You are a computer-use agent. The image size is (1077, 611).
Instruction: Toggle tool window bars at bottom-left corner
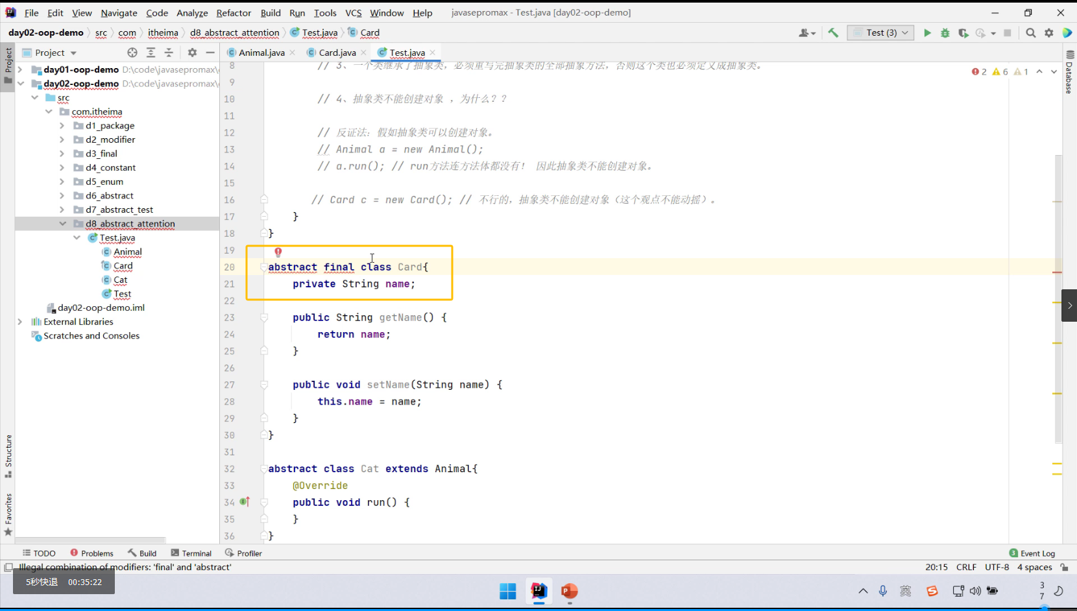pyautogui.click(x=8, y=567)
